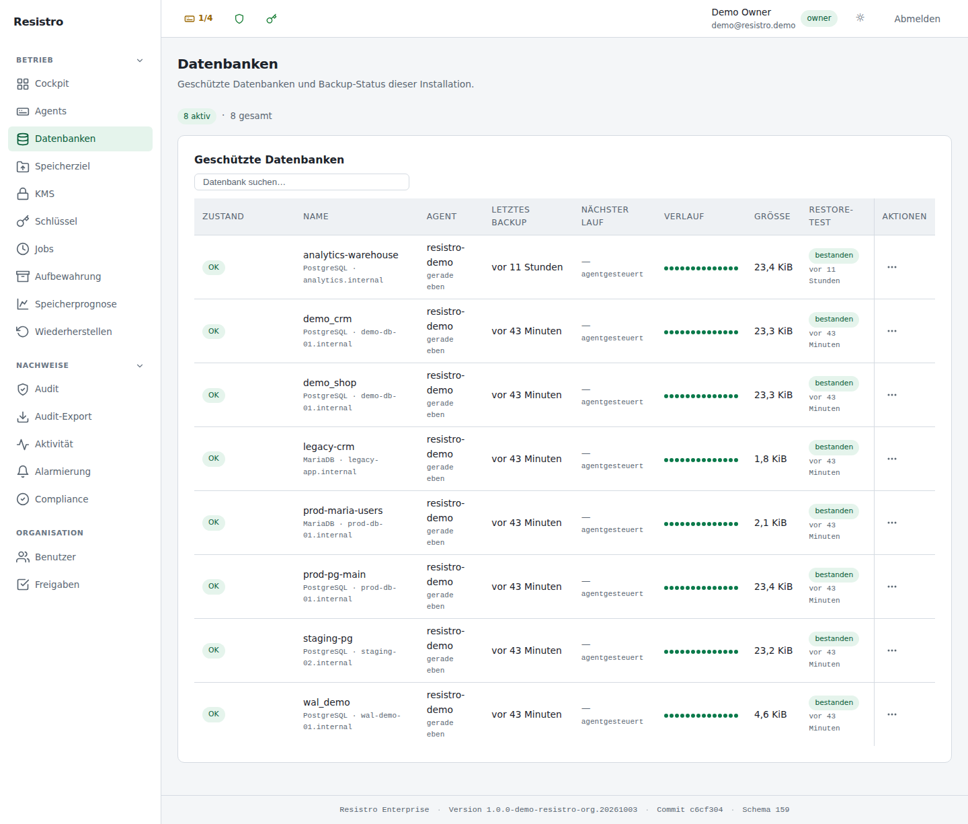Click the wal_demo database name
Image resolution: width=968 pixels, height=824 pixels.
pos(326,702)
